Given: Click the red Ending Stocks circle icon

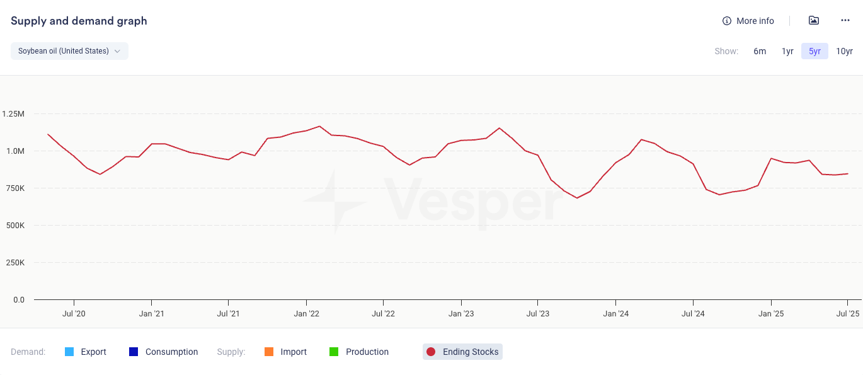Looking at the screenshot, I should pos(431,352).
